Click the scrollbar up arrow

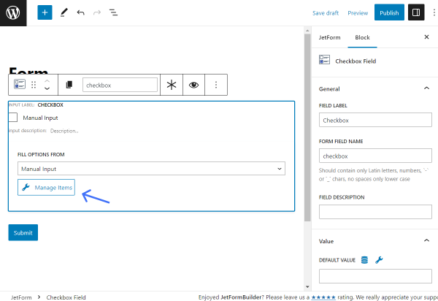[x=307, y=31]
